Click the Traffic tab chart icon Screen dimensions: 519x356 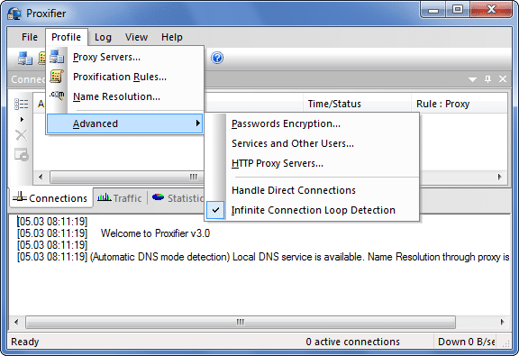pyautogui.click(x=104, y=197)
